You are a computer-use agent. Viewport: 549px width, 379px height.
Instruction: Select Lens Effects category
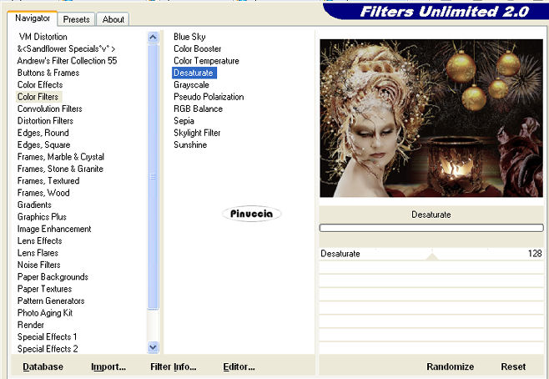pyautogui.click(x=39, y=240)
